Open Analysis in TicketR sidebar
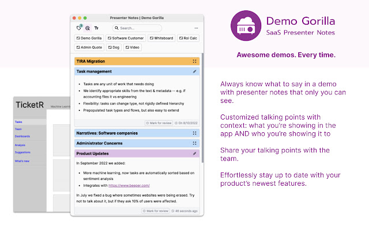The image size is (369, 230). 20,145
